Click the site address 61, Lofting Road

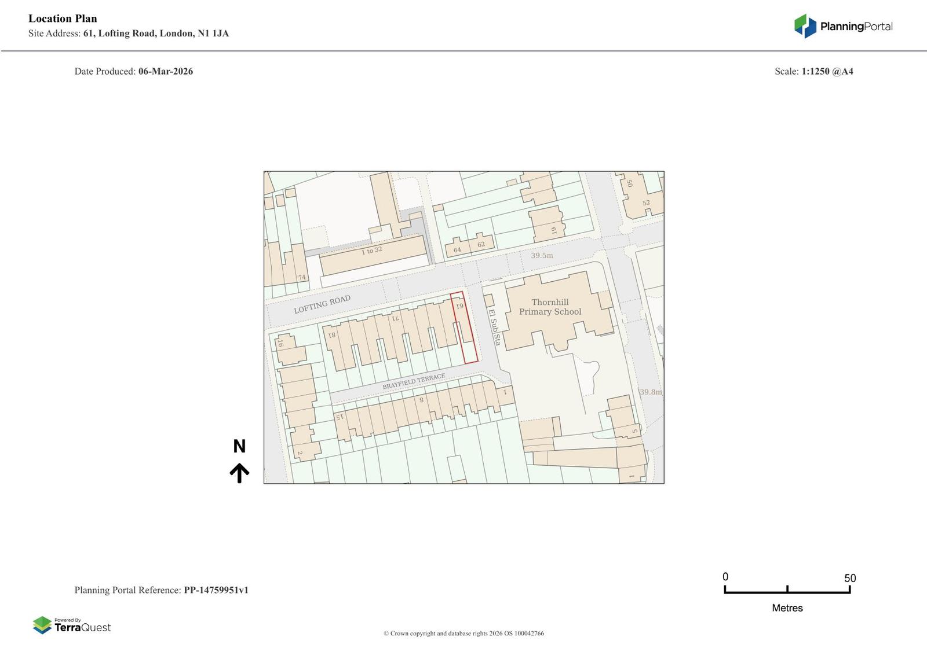click(x=156, y=34)
